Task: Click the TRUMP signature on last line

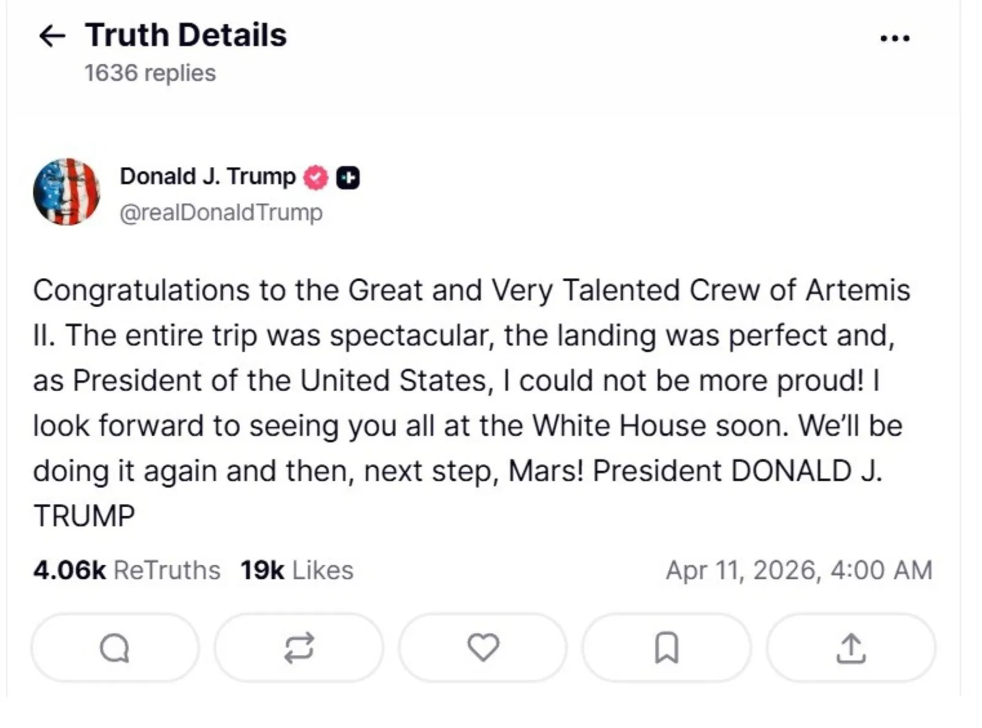Action: 84,516
